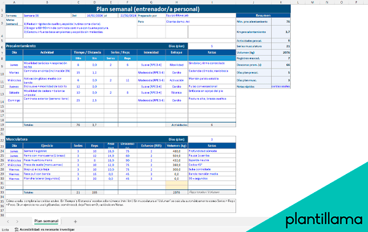This screenshot has width=368, height=232.
Task: Select the Notas rápidas summary label
Action: coord(254,86)
